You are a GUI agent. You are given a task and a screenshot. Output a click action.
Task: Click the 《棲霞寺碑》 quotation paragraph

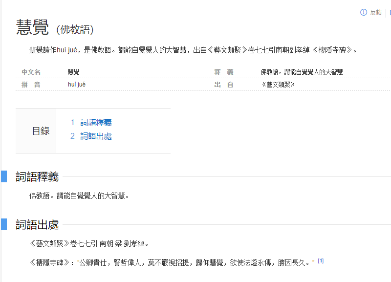click(x=171, y=262)
